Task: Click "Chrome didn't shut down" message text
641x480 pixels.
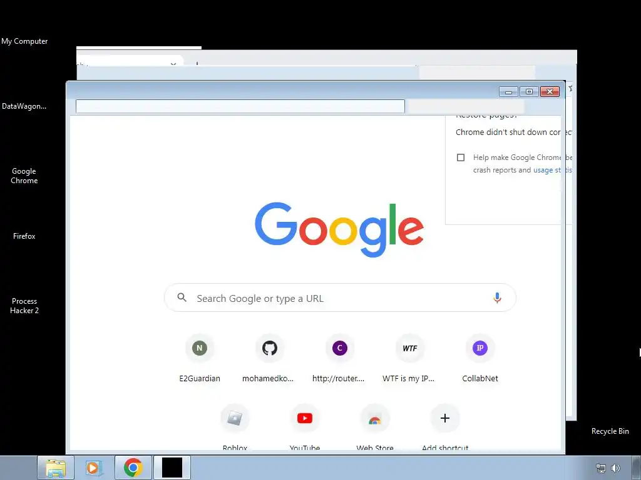Action: 514,132
